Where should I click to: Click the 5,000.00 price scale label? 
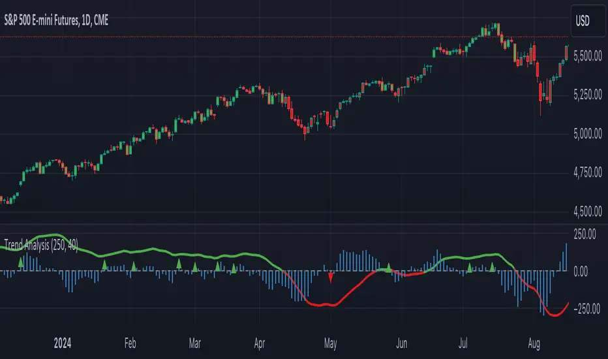tap(588, 134)
